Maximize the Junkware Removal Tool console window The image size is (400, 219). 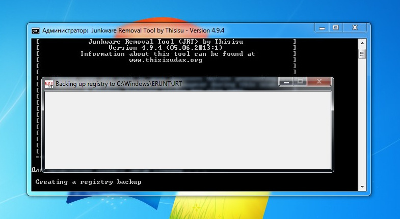click(336, 27)
